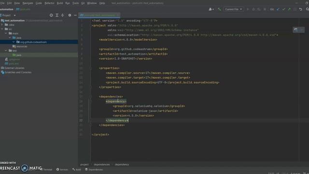Collapse the java folder under main

(x=10, y=38)
